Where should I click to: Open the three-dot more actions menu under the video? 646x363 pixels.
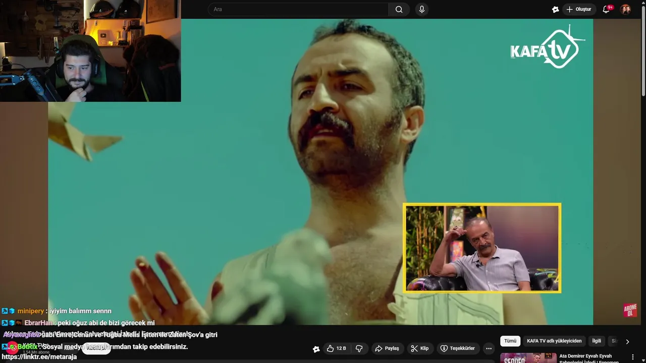pyautogui.click(x=489, y=348)
